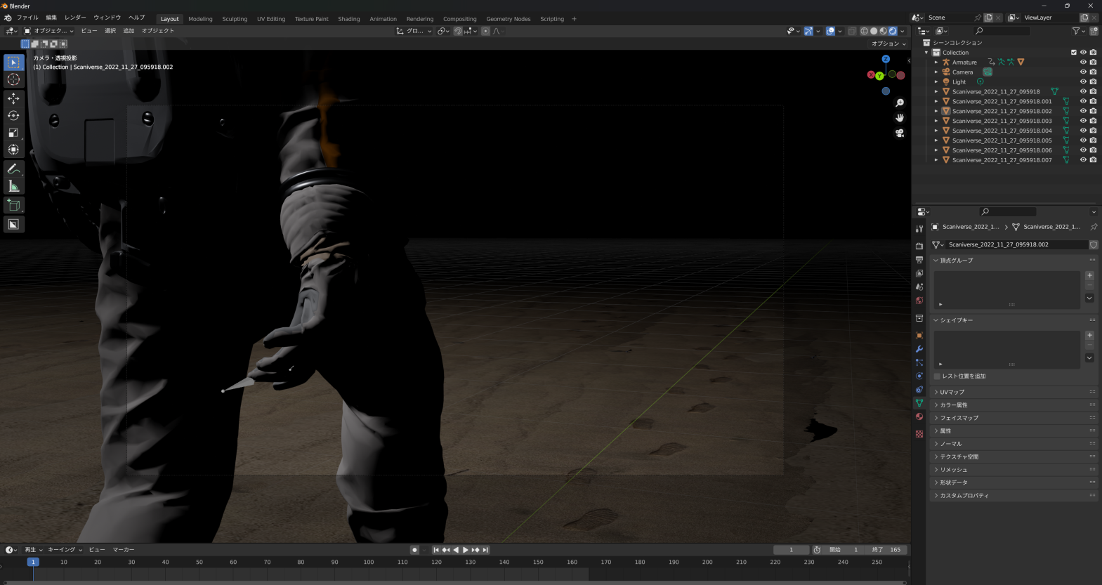This screenshot has width=1102, height=585.
Task: Open the オプション button in viewport header
Action: click(x=888, y=44)
